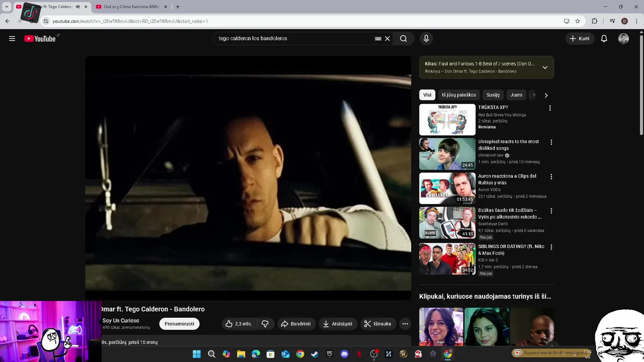The height and width of the screenshot is (362, 644).
Task: Click the YouTube address bar URL
Action: 130,21
